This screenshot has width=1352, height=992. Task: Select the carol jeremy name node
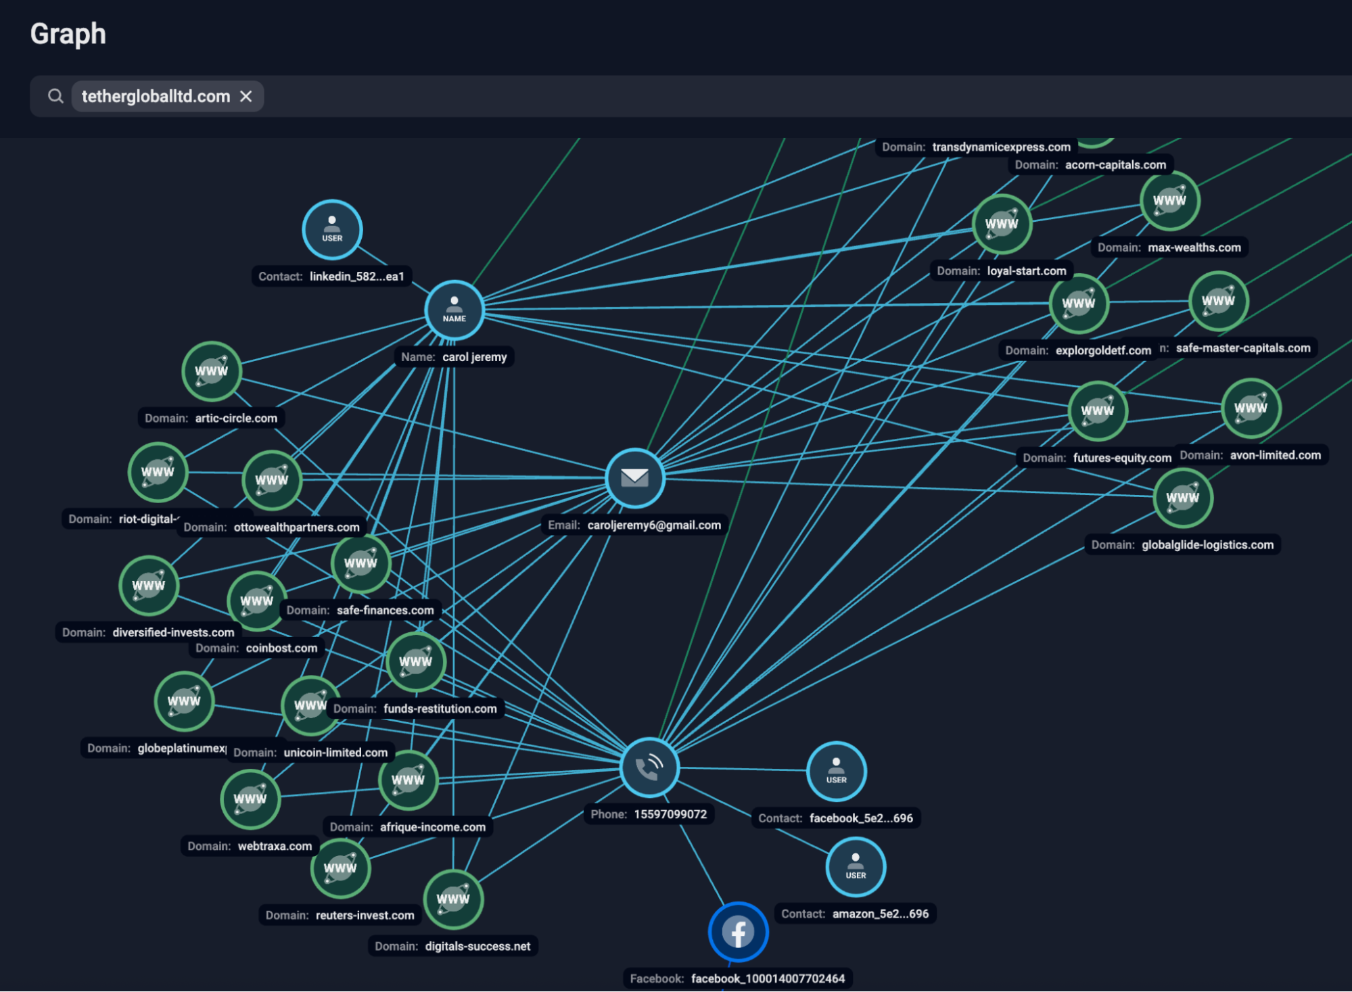pos(454,310)
